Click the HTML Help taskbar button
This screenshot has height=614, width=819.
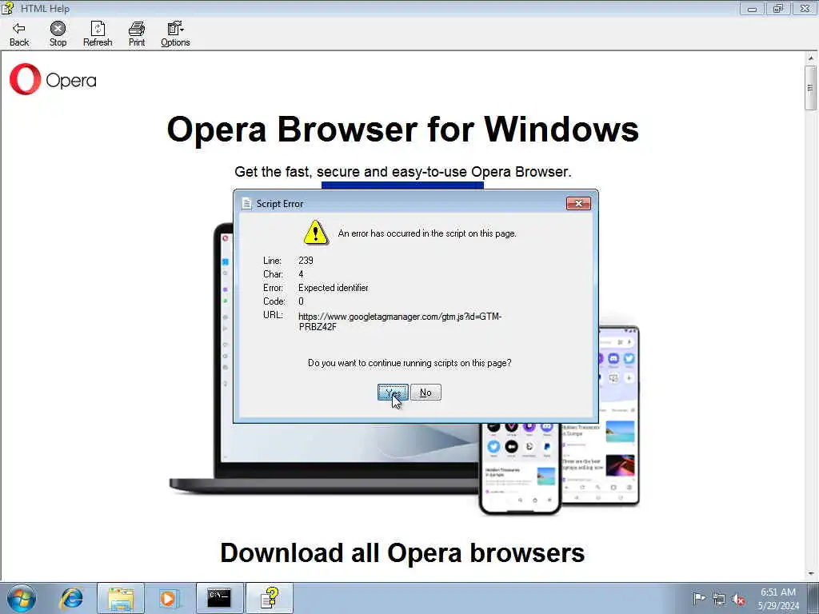(269, 598)
